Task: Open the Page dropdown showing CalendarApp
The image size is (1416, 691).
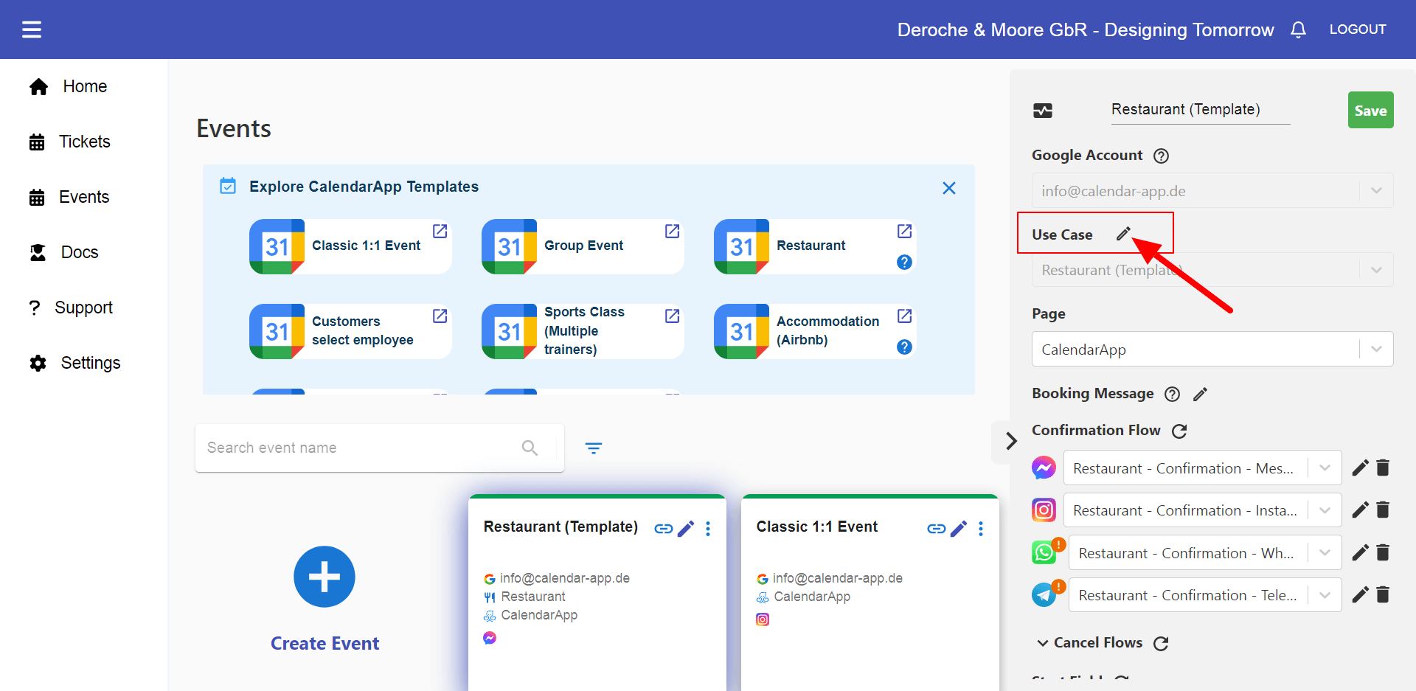Action: 1212,350
